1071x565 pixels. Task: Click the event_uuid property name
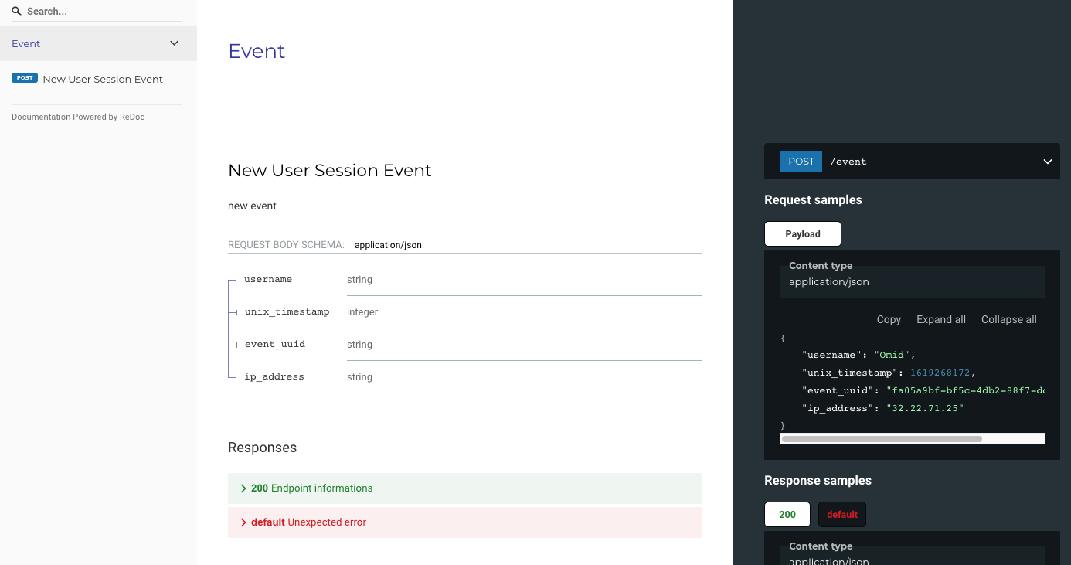[275, 344]
